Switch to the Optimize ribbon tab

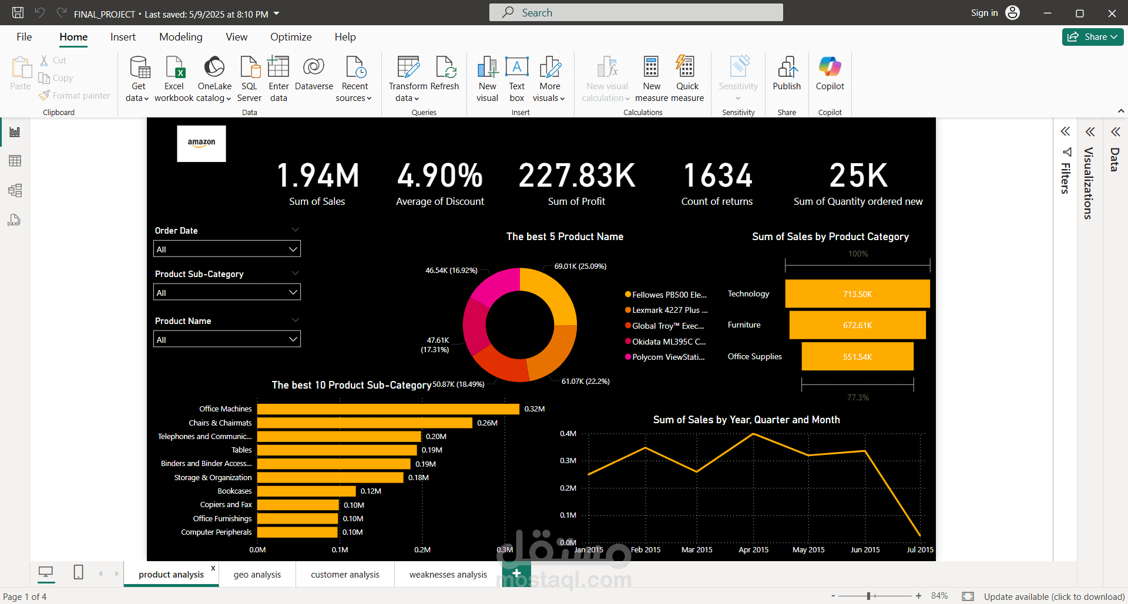point(291,37)
